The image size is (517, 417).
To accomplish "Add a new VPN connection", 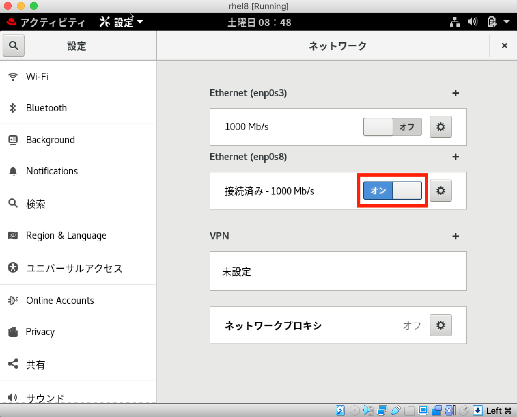I will pos(456,236).
